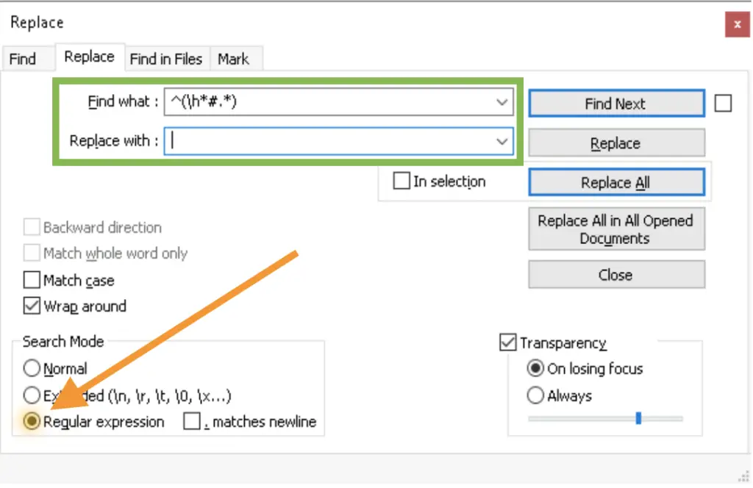Viewport: 753px width, 488px height.
Task: Click the Find Next button
Action: (616, 103)
